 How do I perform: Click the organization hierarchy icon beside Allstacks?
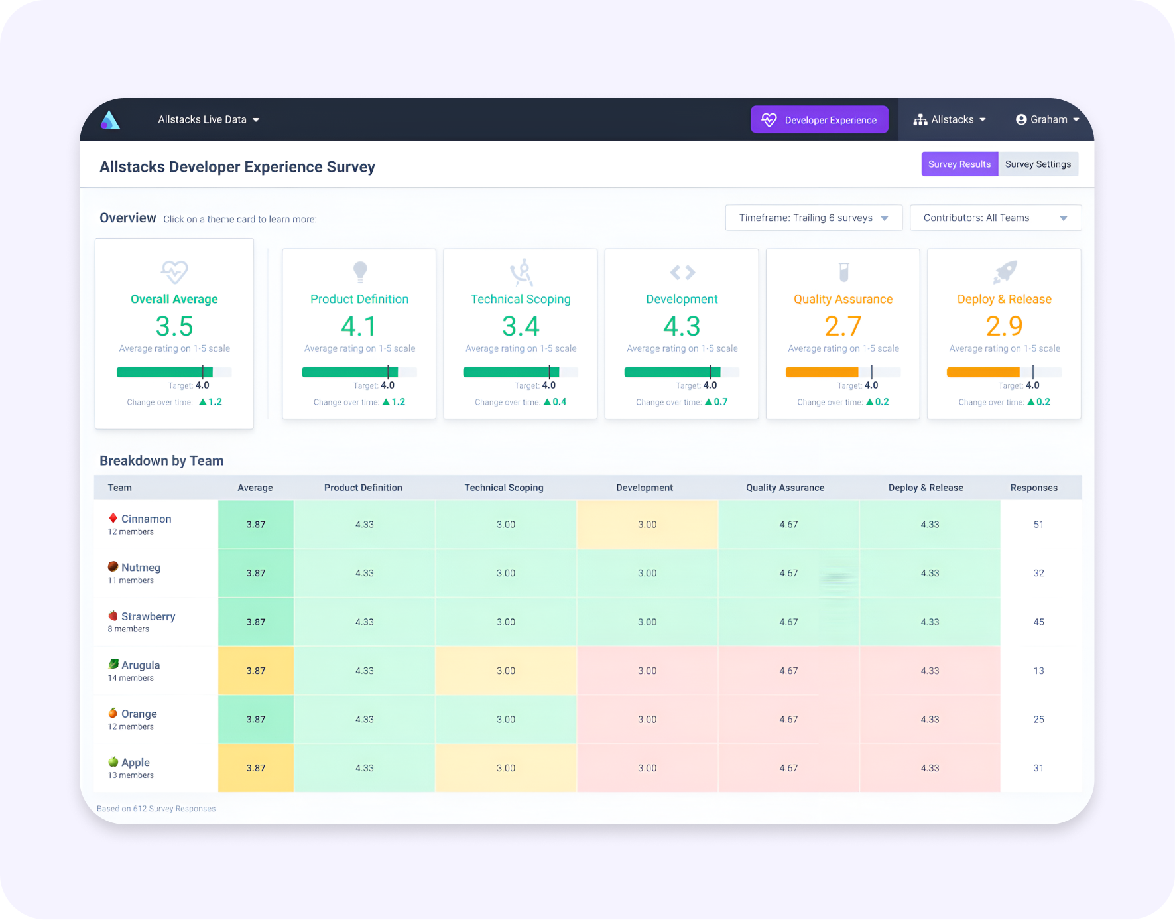click(x=920, y=120)
